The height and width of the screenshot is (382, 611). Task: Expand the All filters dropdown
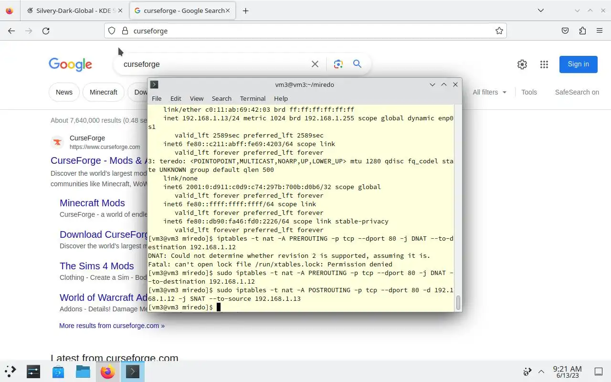[x=489, y=92]
